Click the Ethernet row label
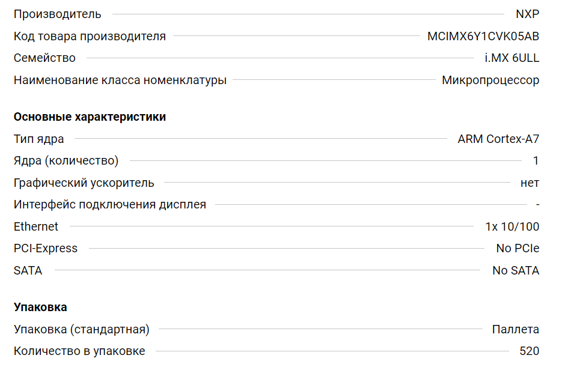This screenshot has width=571, height=373. (36, 227)
